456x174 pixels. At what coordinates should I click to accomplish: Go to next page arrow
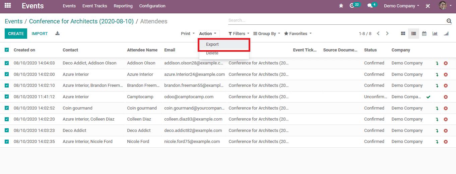coord(387,33)
